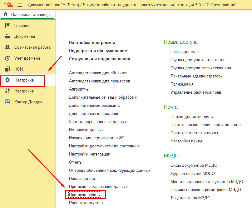Open Пользователи
This screenshot has height=208, width=252.
(x=82, y=179)
